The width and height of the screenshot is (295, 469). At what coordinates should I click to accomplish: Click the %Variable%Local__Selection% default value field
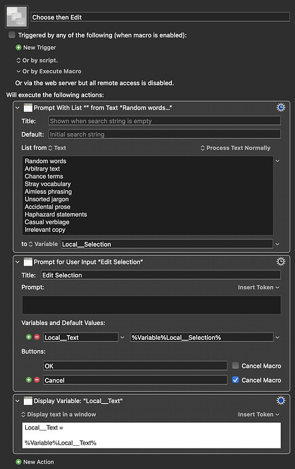point(202,337)
